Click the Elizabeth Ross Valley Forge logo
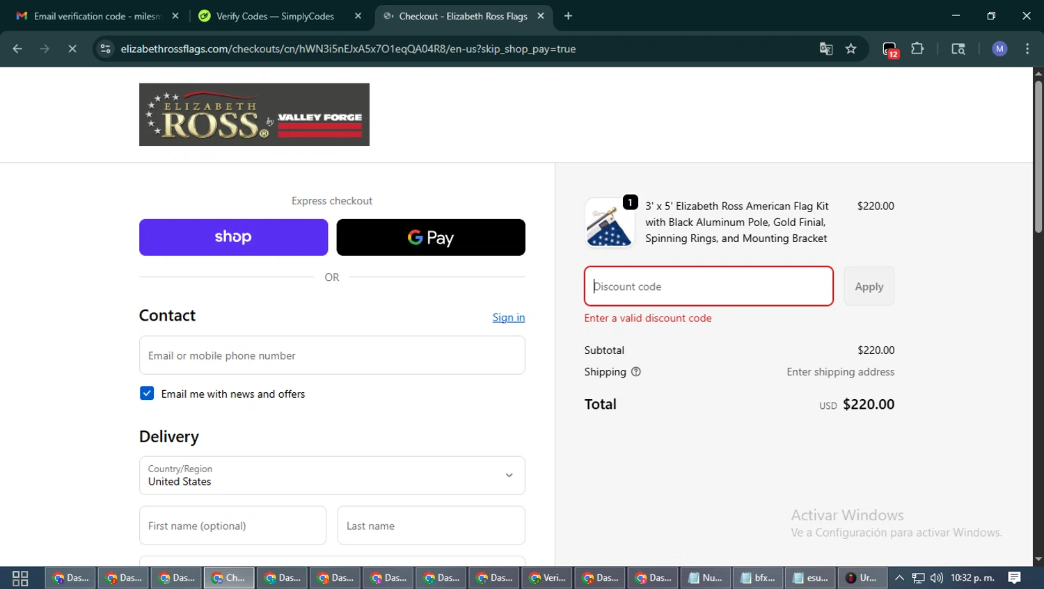1044x589 pixels. click(254, 115)
